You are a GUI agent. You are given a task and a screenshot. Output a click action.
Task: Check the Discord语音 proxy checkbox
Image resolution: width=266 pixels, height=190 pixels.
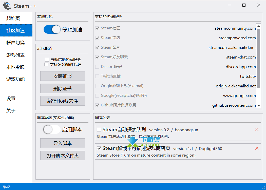point(97,67)
